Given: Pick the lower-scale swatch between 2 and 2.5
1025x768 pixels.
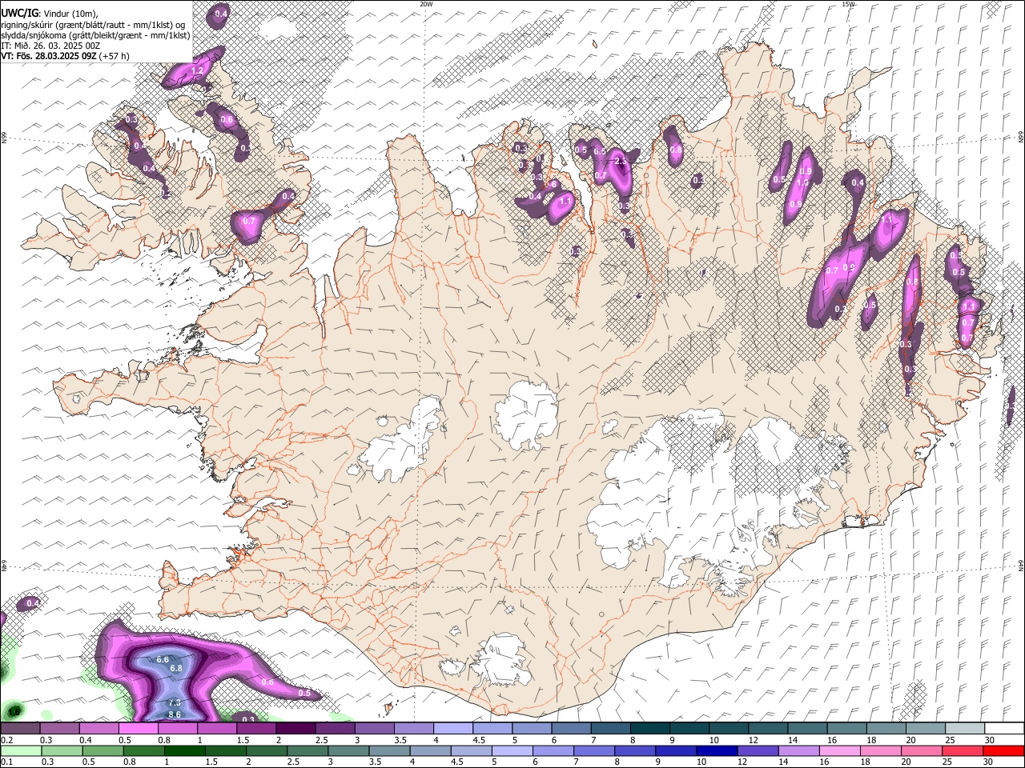Looking at the screenshot, I should [x=266, y=750].
